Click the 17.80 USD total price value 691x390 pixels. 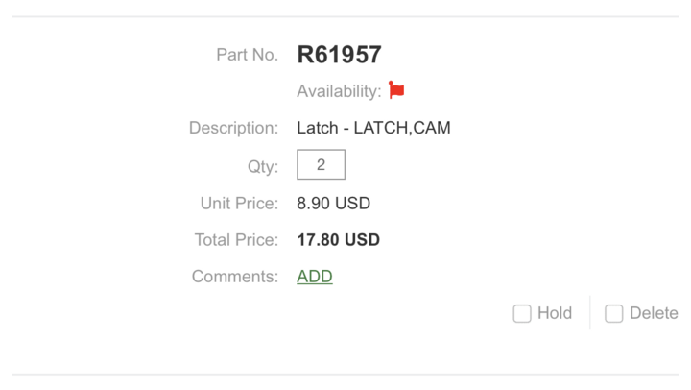(x=339, y=240)
